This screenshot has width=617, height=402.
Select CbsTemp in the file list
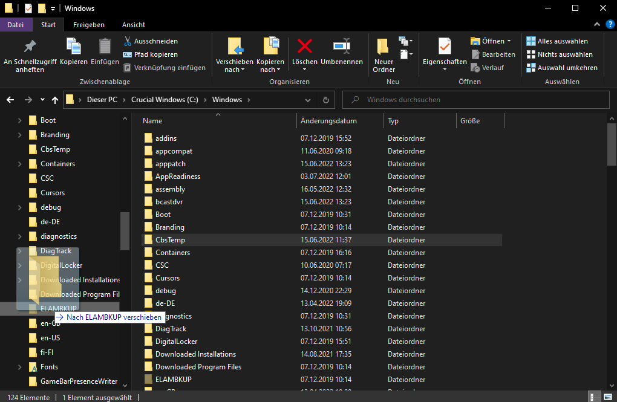coord(321,240)
